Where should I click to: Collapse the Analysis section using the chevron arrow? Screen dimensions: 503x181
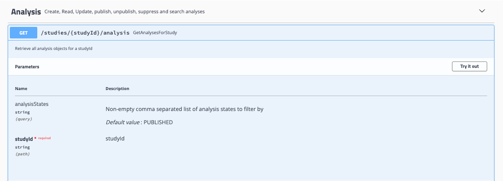click(x=482, y=11)
